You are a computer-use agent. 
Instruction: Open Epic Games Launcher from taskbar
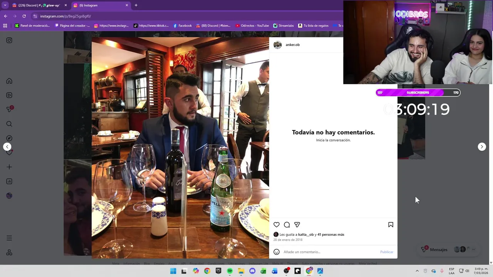[x=218, y=271]
